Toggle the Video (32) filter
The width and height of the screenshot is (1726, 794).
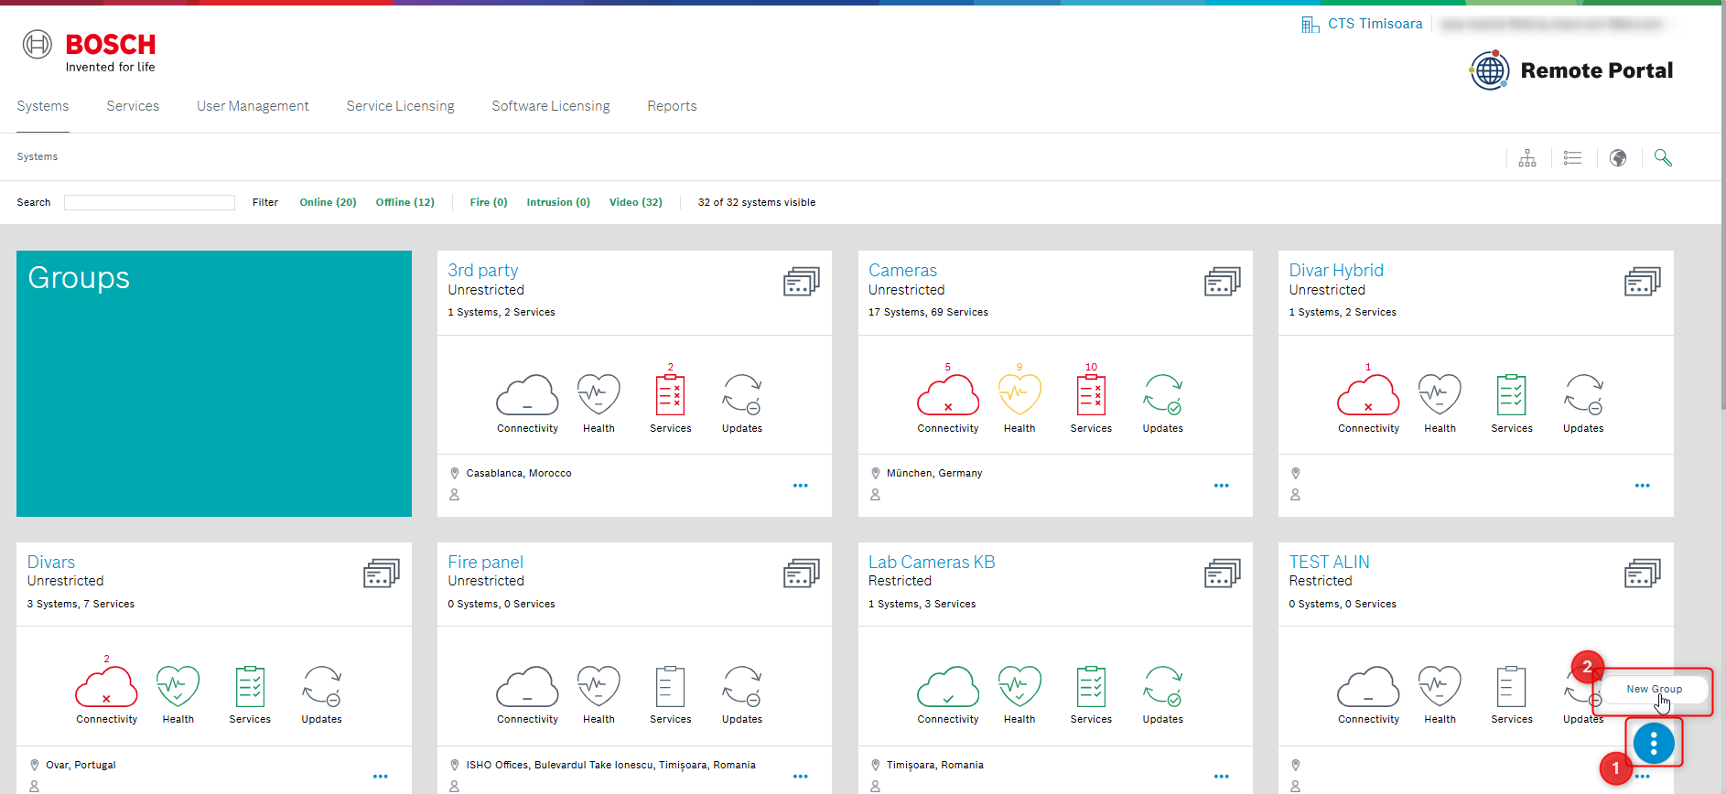tap(635, 202)
